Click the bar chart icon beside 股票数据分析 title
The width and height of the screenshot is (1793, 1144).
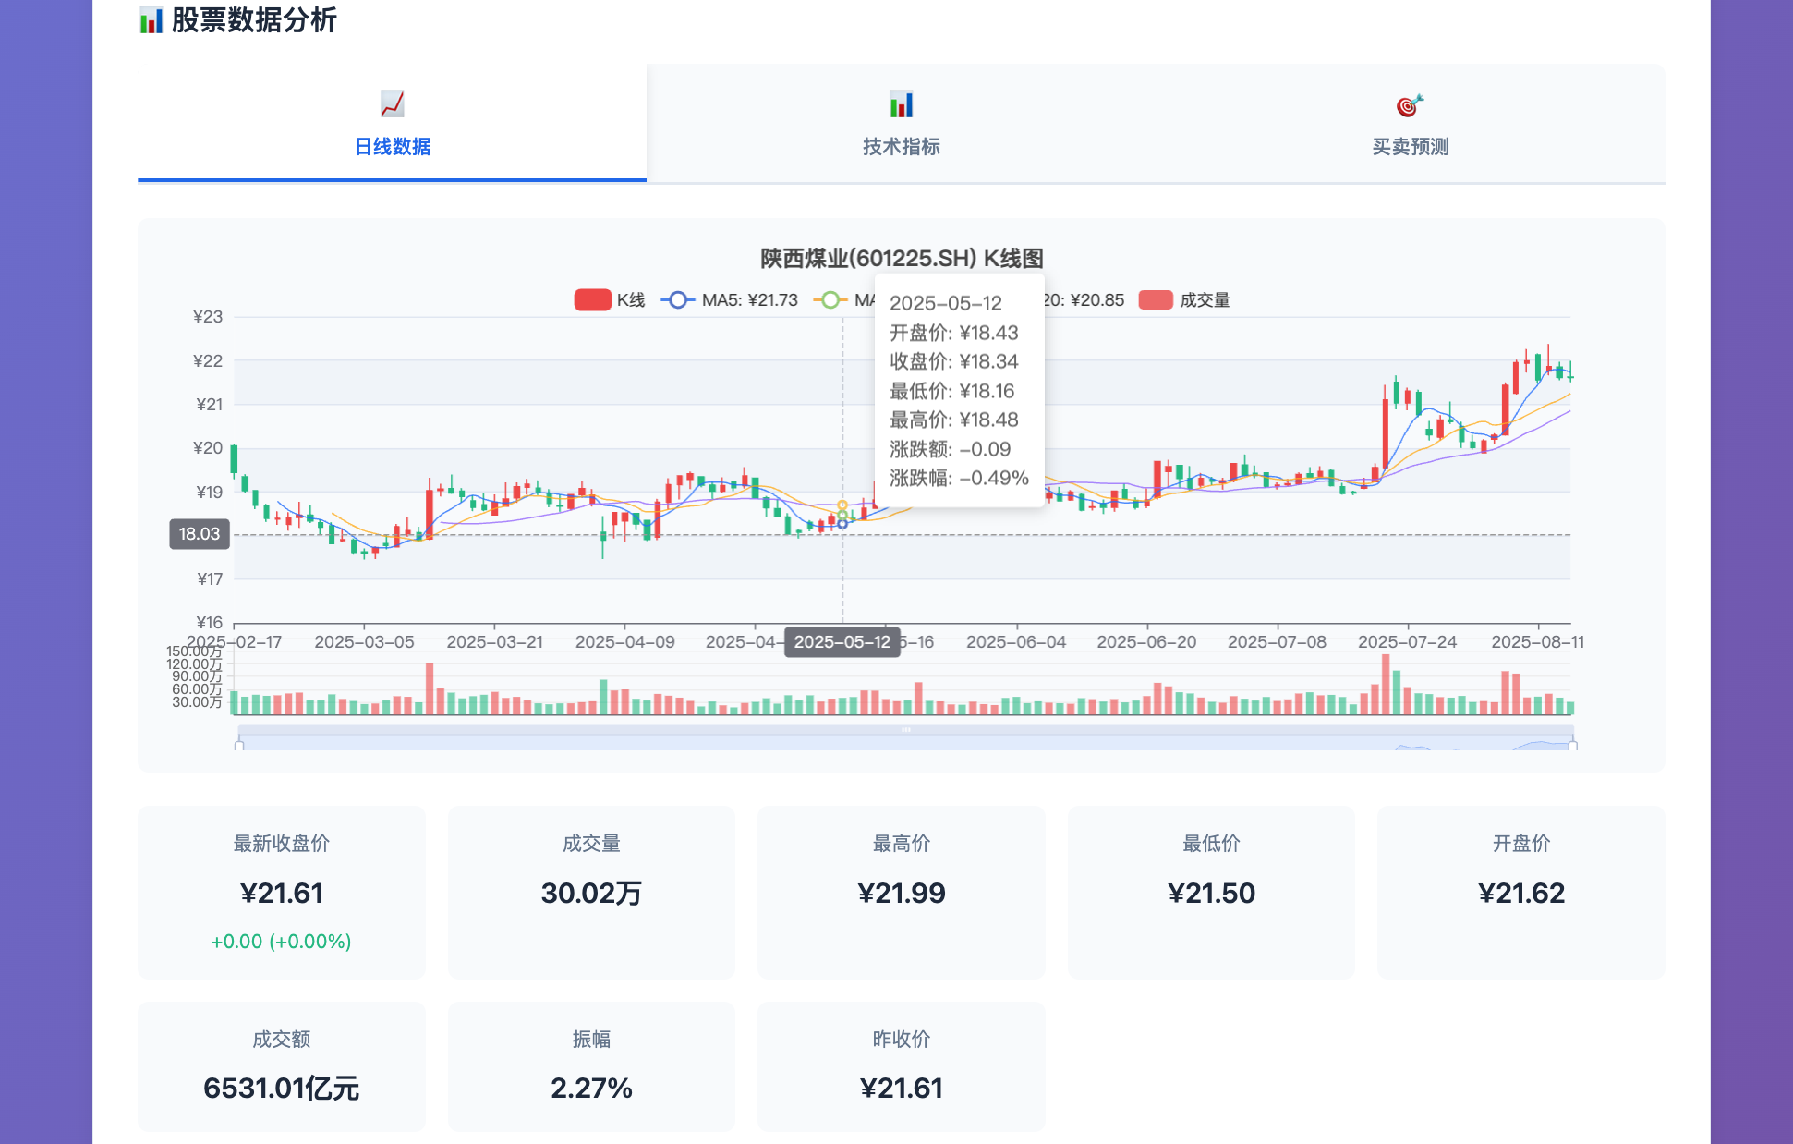point(151,19)
